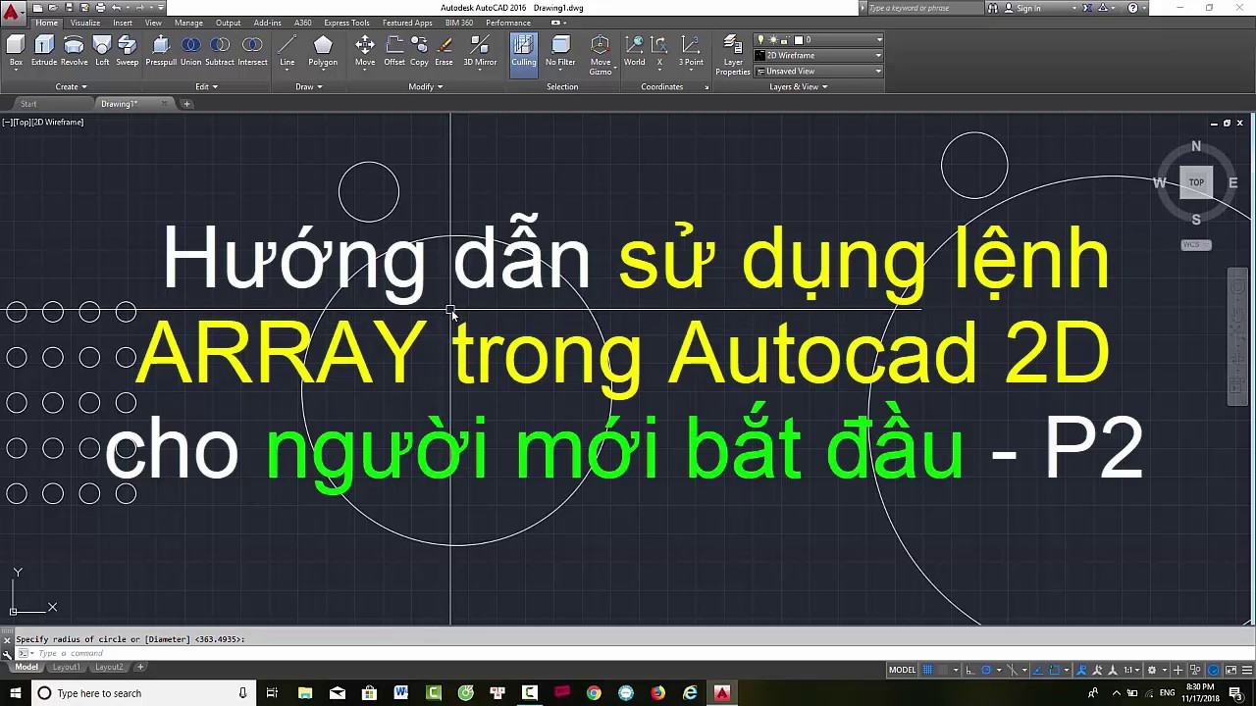
Task: Click the 2D Wireframe viewport label
Action: 58,122
